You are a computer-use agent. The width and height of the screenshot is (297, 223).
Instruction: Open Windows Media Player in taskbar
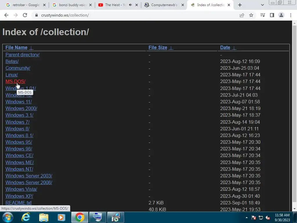click(61, 217)
